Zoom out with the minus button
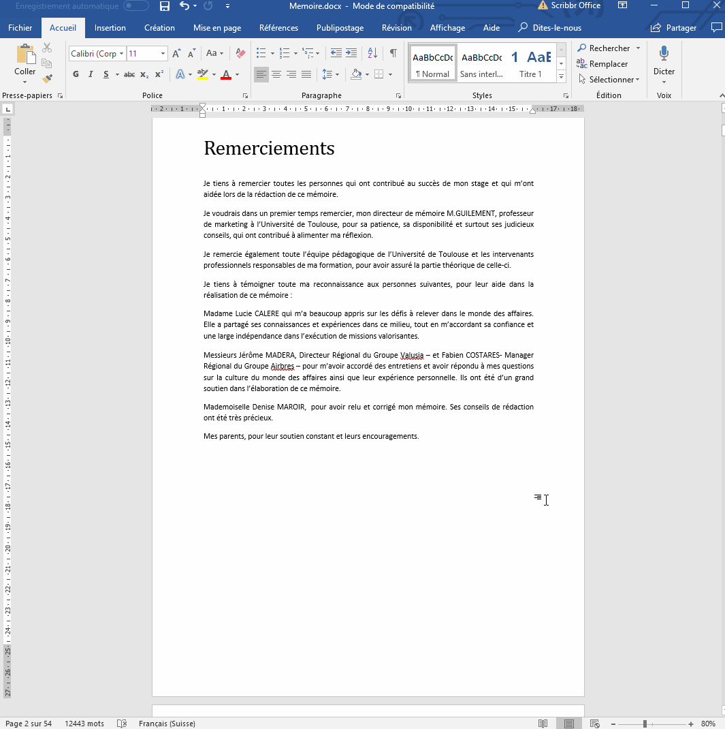Viewport: 725px width, 729px height. pos(613,724)
